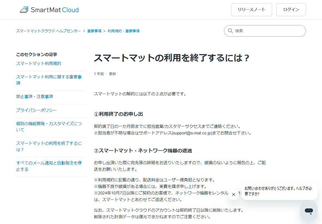Dismiss the help chat popup with X
The width and height of the screenshot is (322, 224).
point(234,194)
